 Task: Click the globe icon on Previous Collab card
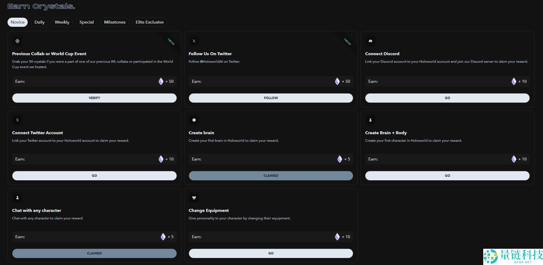[17, 41]
